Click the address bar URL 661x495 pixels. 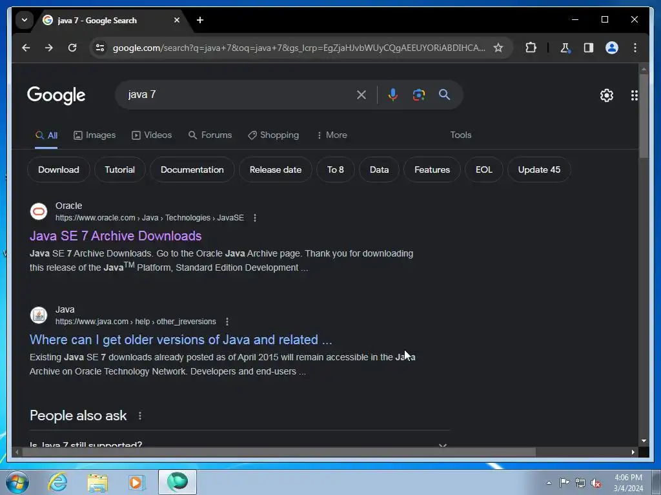click(x=299, y=48)
